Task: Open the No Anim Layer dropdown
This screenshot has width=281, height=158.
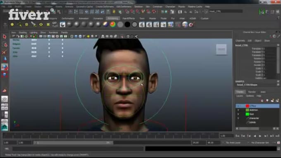Action: 235,143
